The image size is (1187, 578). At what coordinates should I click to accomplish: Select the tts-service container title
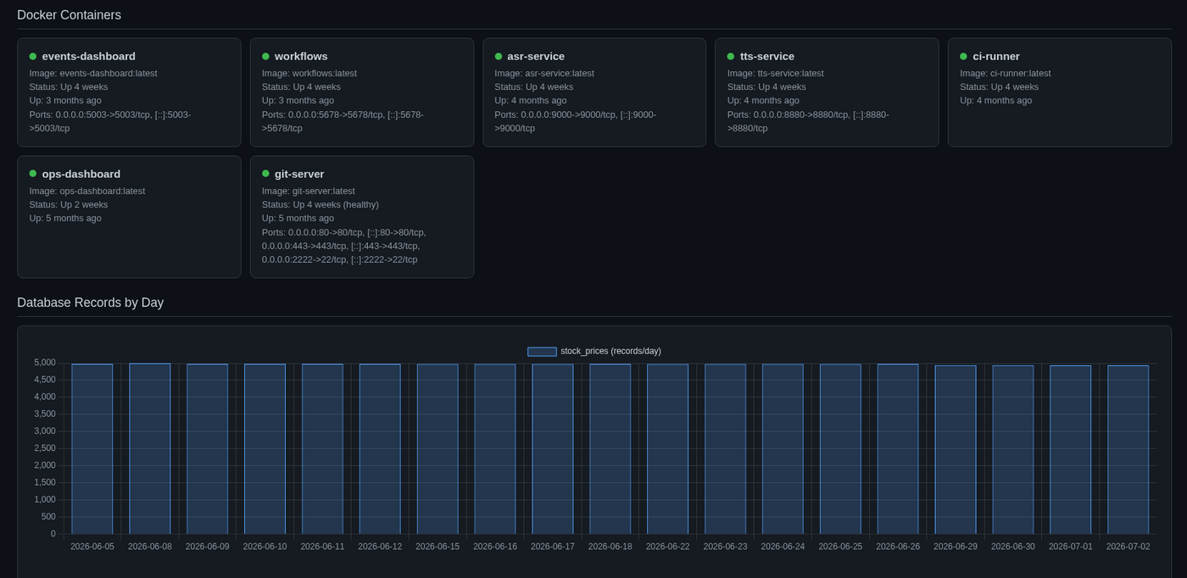coord(767,56)
